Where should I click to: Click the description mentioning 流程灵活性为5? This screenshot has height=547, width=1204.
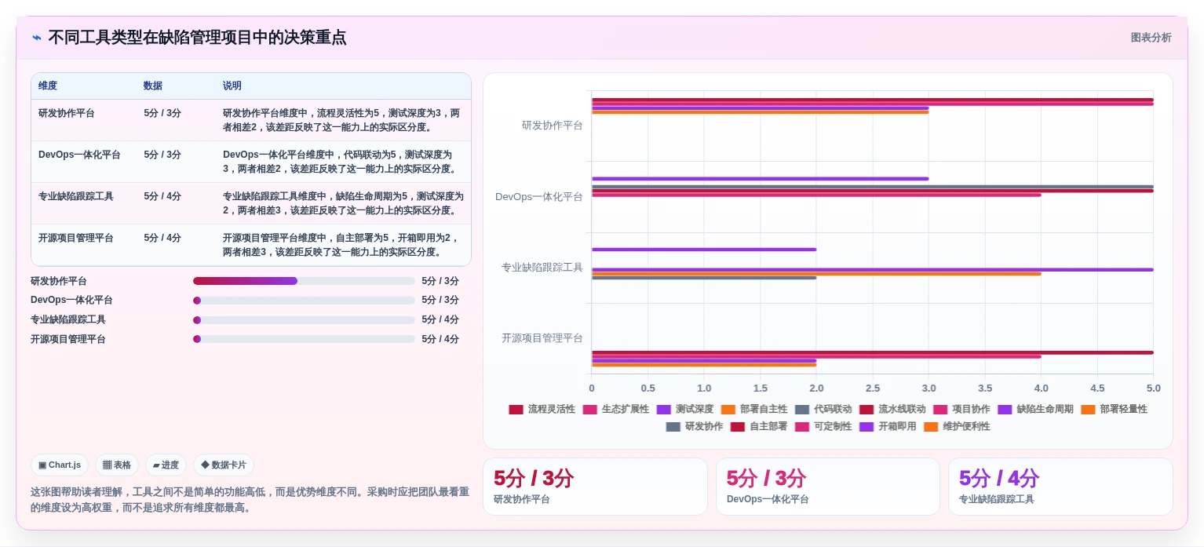click(x=342, y=120)
